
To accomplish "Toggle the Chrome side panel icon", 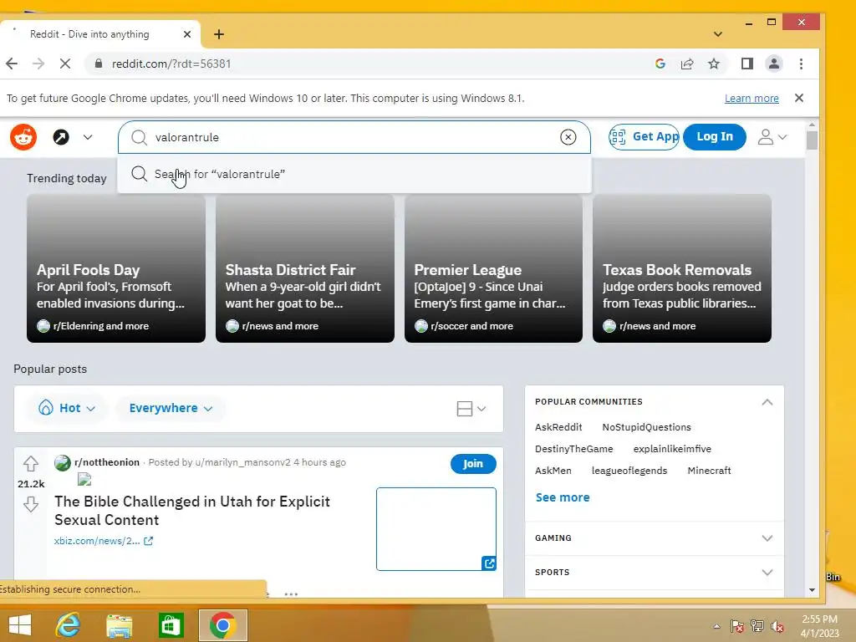I will pyautogui.click(x=747, y=64).
